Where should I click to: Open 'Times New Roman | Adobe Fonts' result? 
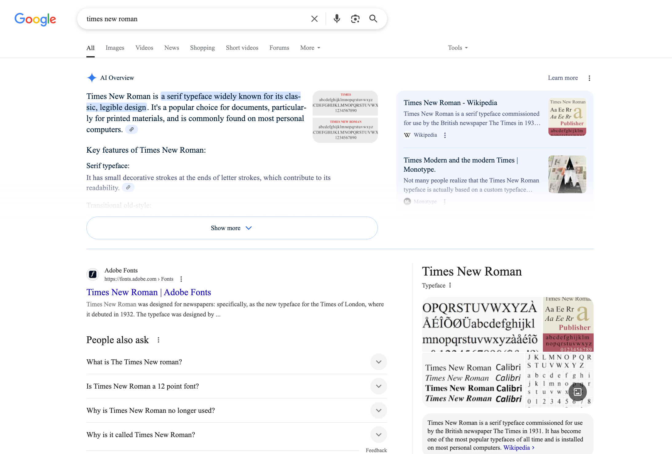[x=149, y=292]
